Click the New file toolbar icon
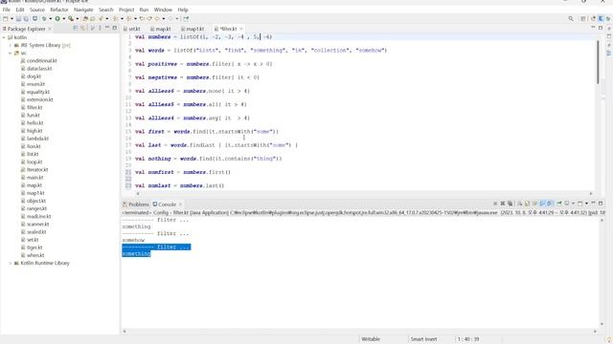Viewport: 613px width, 344px height. pos(5,19)
